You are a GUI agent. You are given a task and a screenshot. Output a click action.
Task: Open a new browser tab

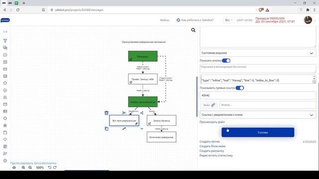(x=24, y=3)
